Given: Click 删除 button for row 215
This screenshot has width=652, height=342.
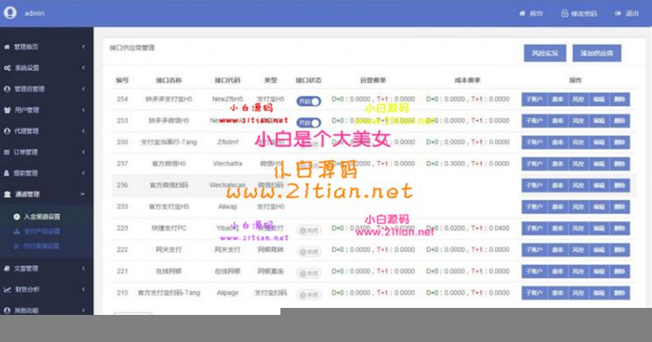Looking at the screenshot, I should click(x=620, y=293).
